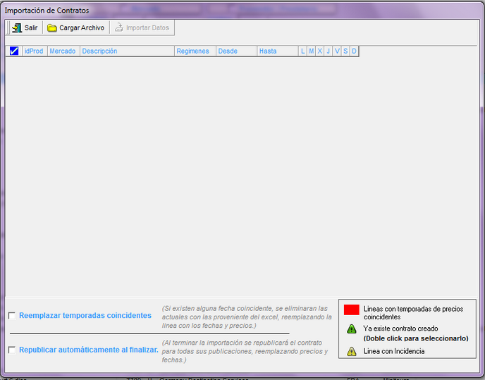Click the L (lunes) column header
This screenshot has height=380, width=485.
tap(303, 51)
